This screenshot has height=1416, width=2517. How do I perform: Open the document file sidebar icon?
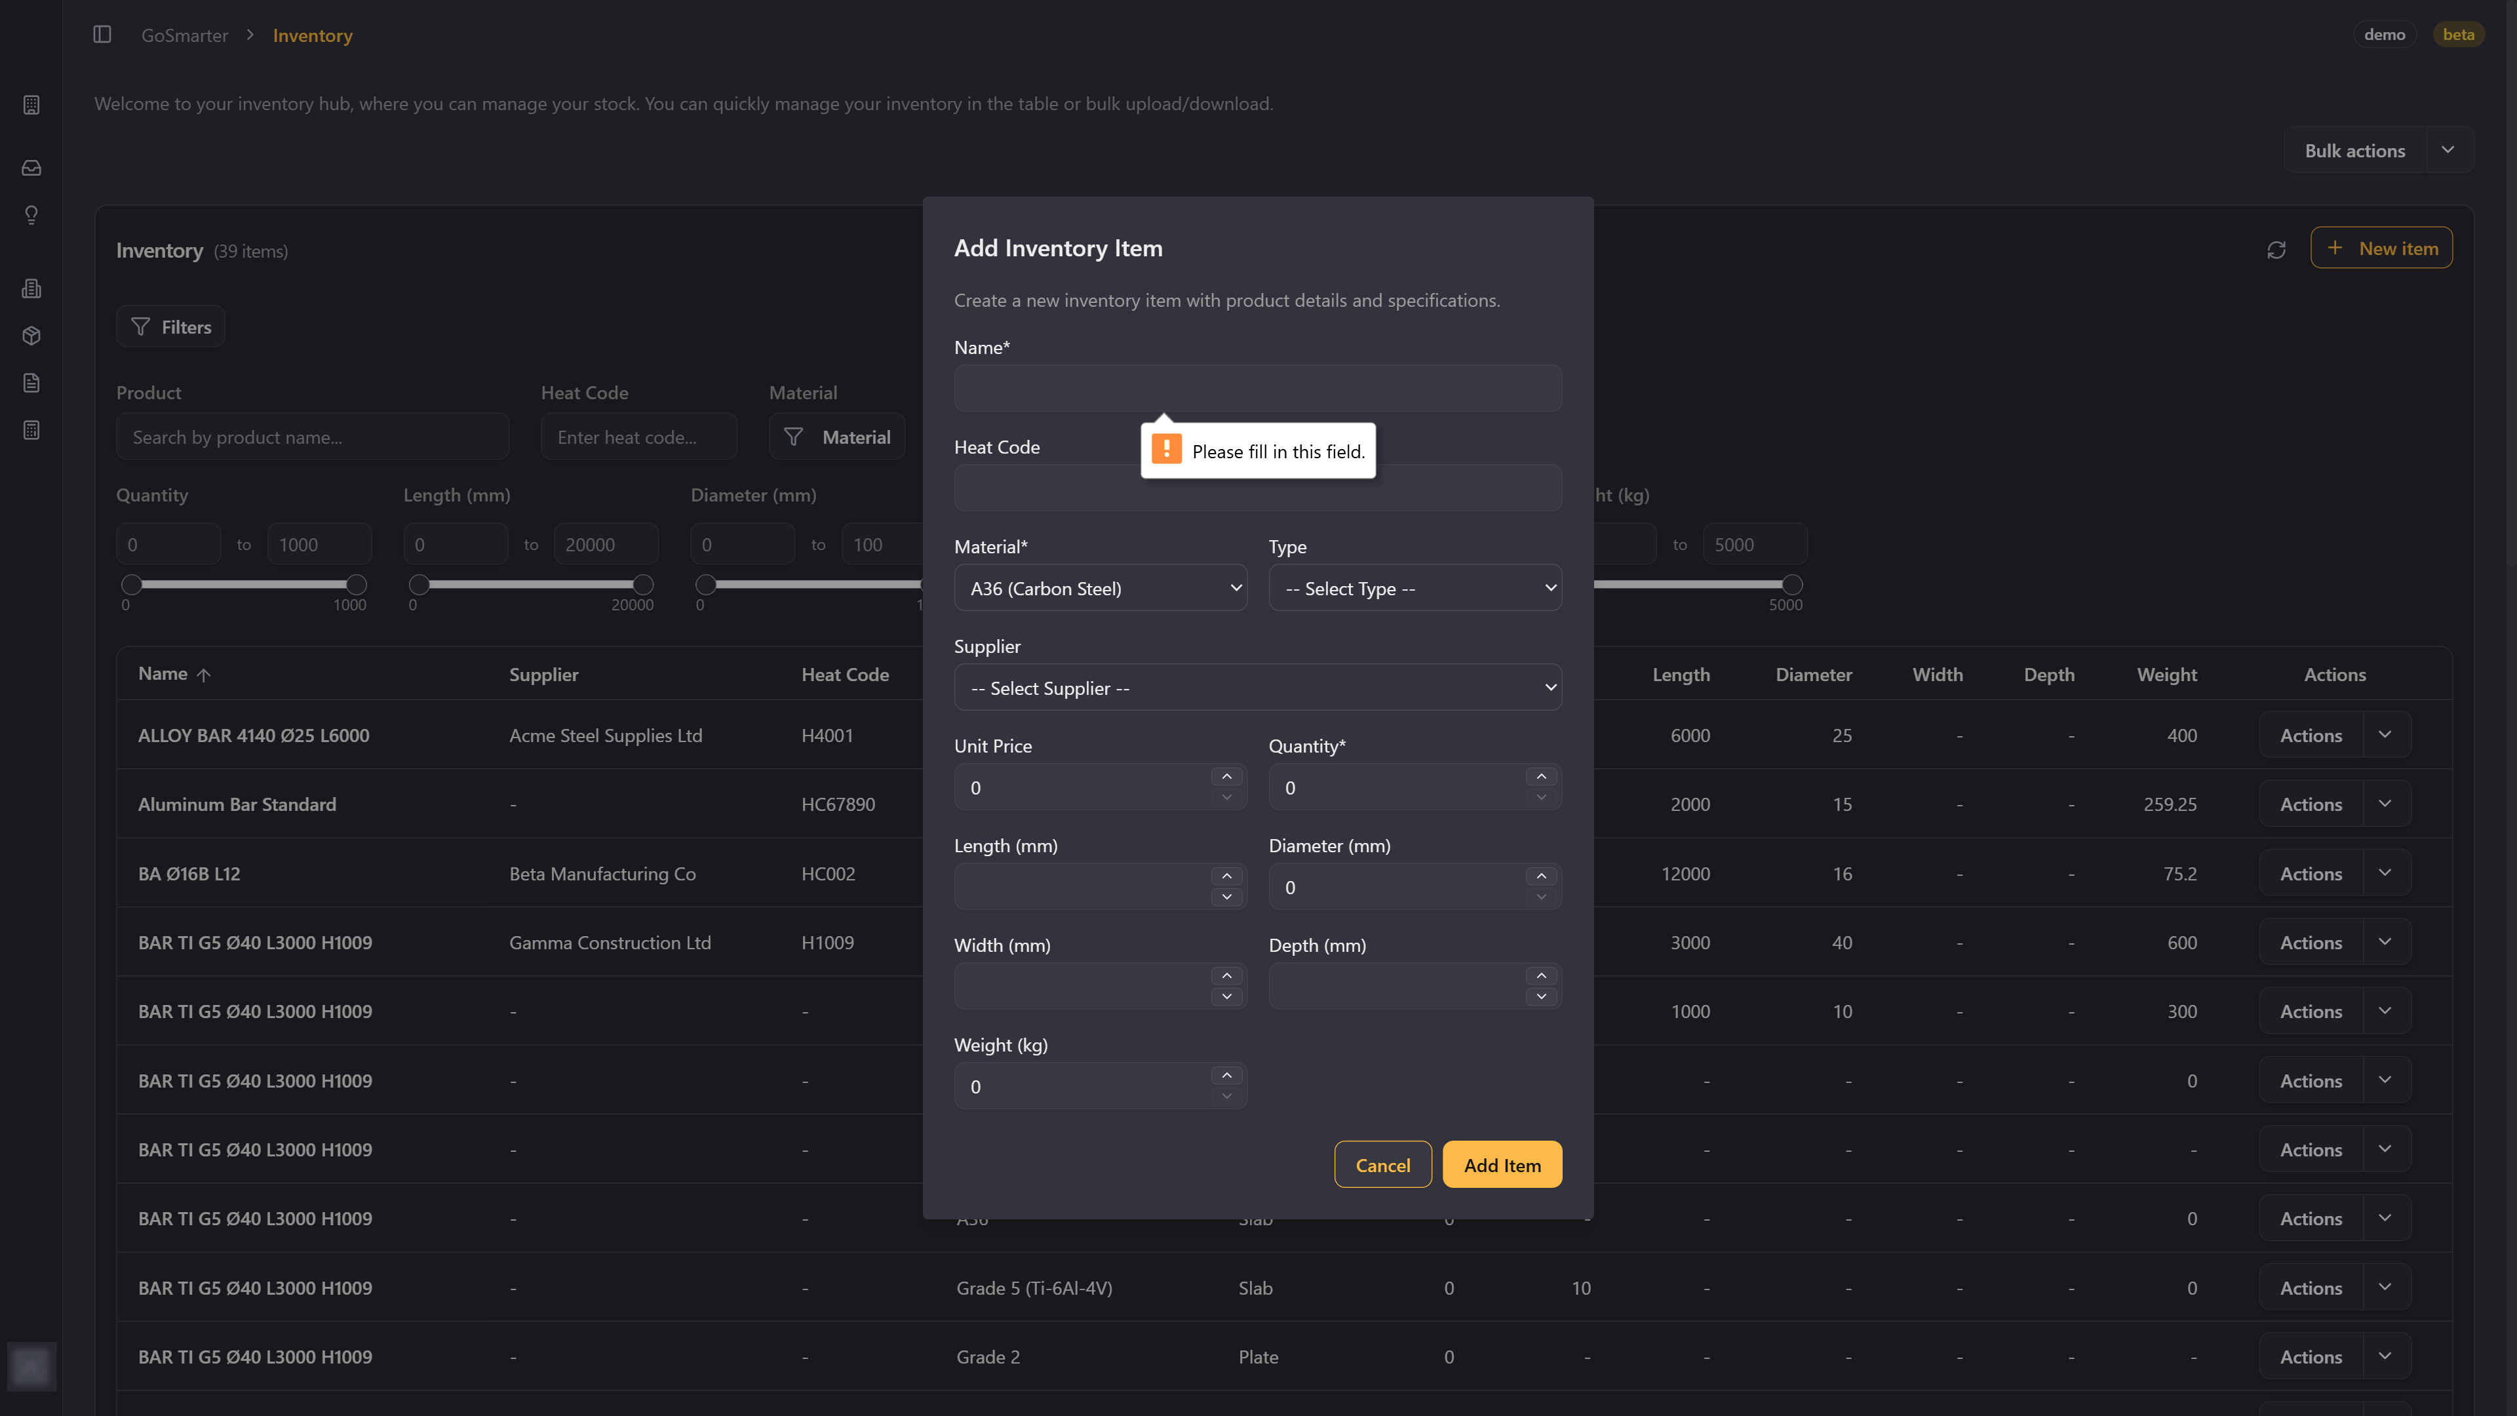[x=31, y=383]
